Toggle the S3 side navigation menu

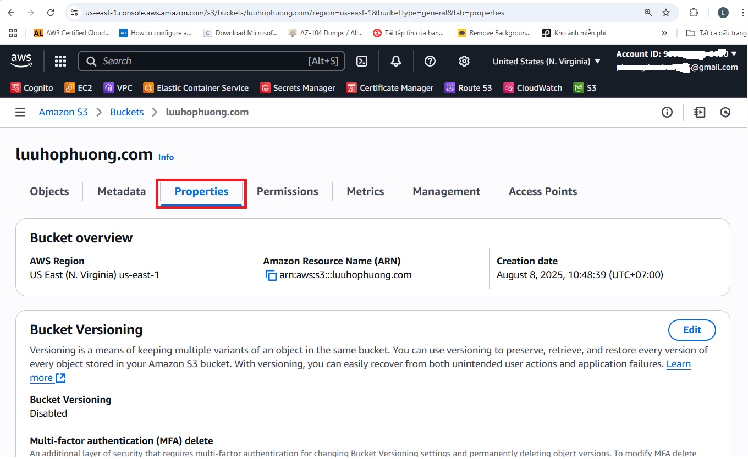coord(20,112)
